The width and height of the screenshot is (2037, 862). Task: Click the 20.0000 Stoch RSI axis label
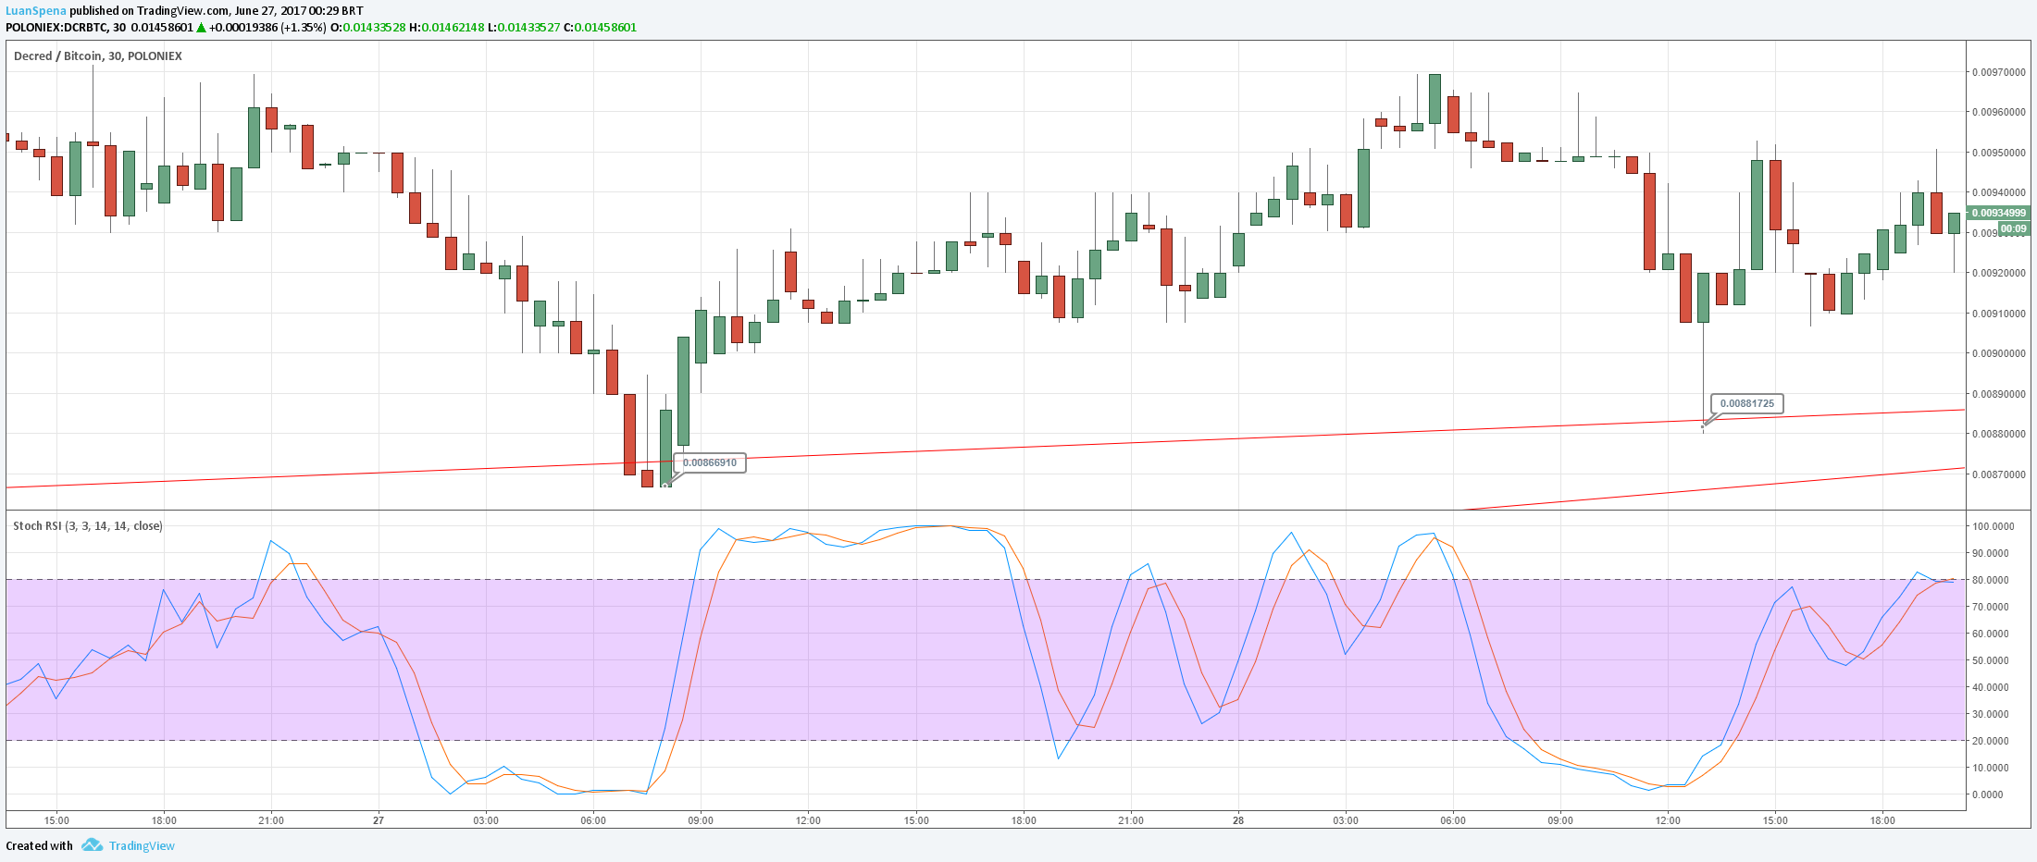pyautogui.click(x=1991, y=741)
